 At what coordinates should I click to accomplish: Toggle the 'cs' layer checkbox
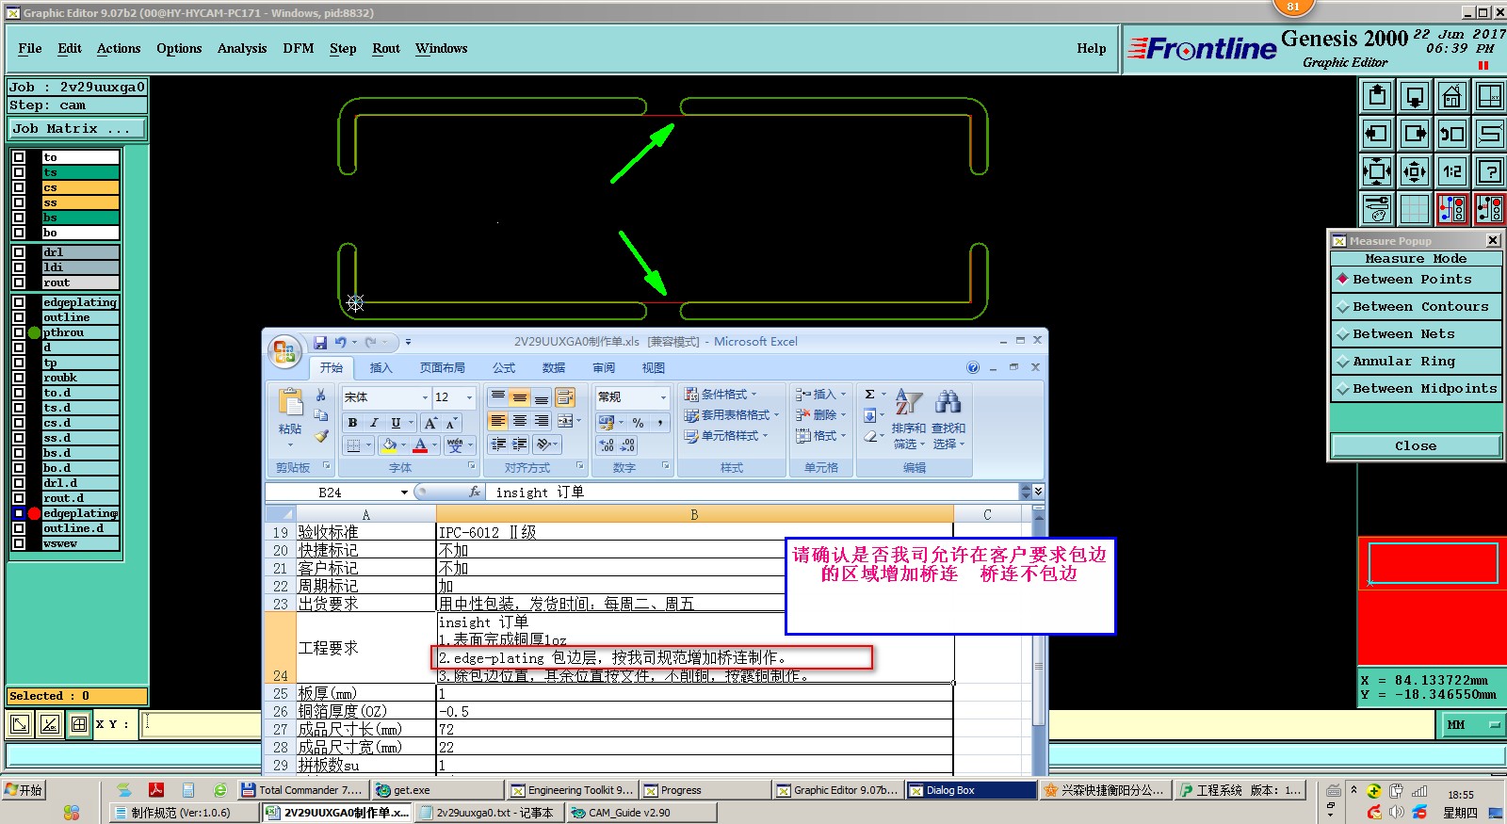point(19,187)
